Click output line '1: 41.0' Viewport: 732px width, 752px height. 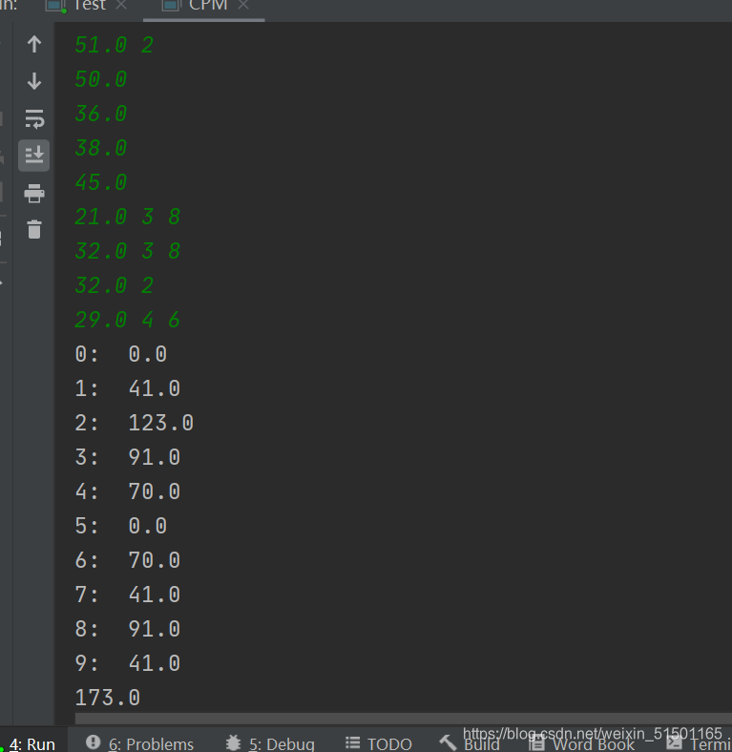point(128,388)
